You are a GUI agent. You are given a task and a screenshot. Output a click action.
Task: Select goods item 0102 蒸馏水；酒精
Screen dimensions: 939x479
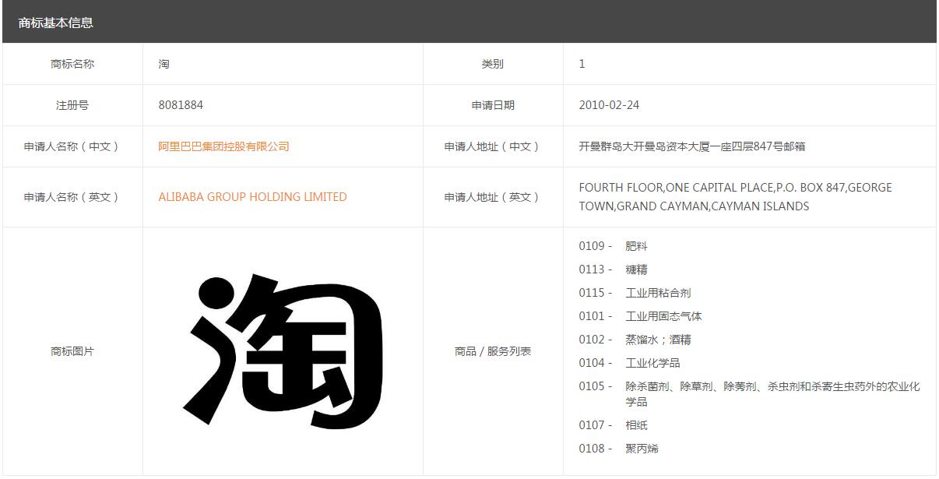tap(635, 340)
